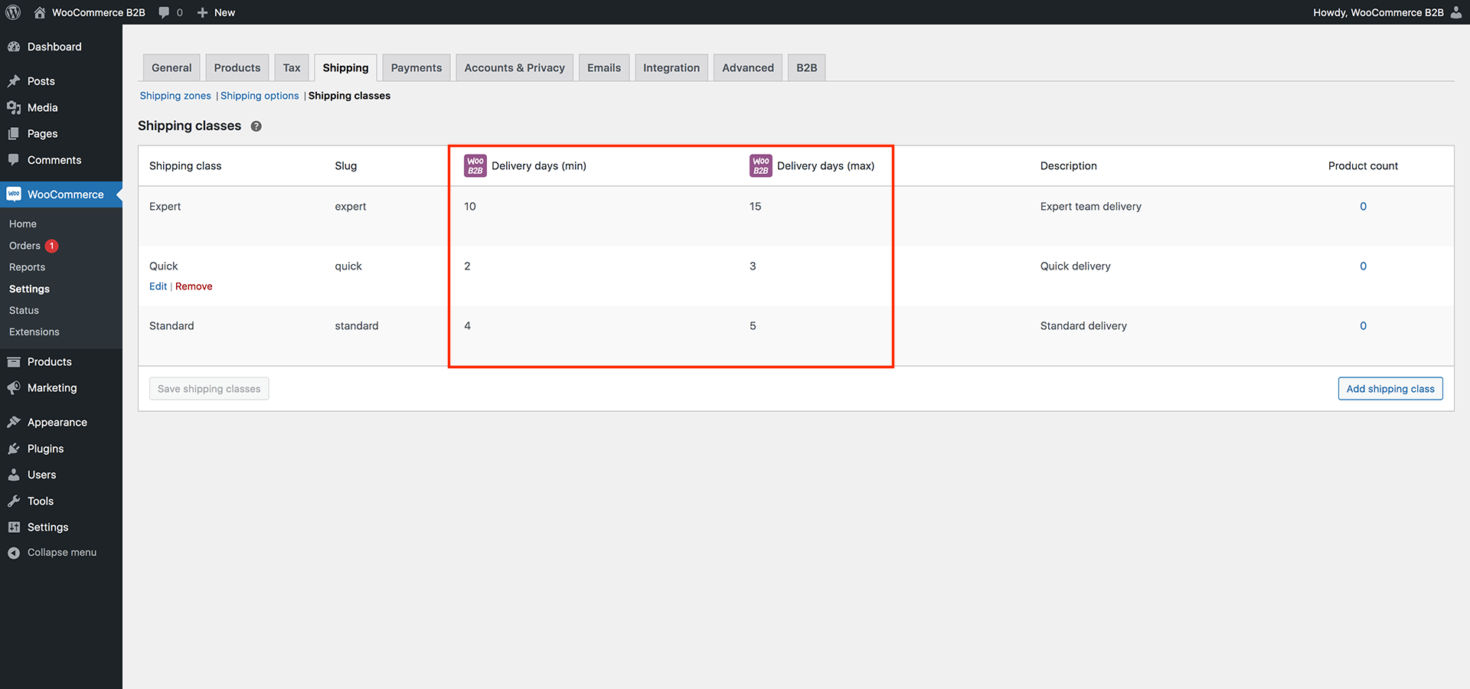The image size is (1470, 689).
Task: Go to Accounts & Privacy tab
Action: click(514, 67)
